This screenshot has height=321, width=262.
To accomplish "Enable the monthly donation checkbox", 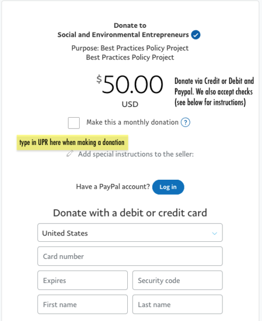I will point(74,123).
